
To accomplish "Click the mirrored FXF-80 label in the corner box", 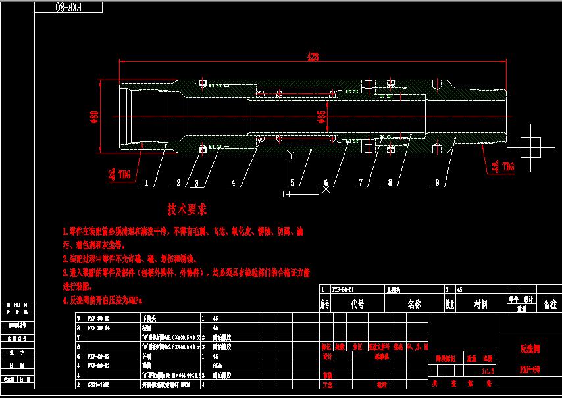I will point(68,7).
